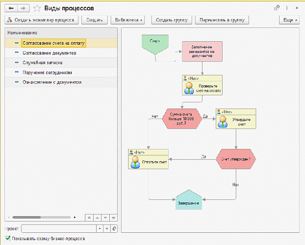Select the Счет утвержден? condition node
Screen dimensions: 305x245
(x=236, y=159)
